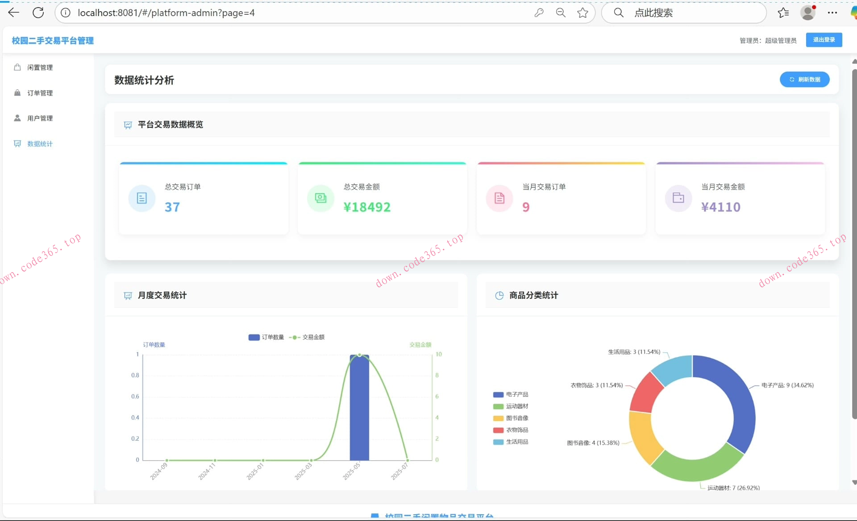Open 闲置管理 in the sidebar
Image resolution: width=857 pixels, height=521 pixels.
[40, 67]
